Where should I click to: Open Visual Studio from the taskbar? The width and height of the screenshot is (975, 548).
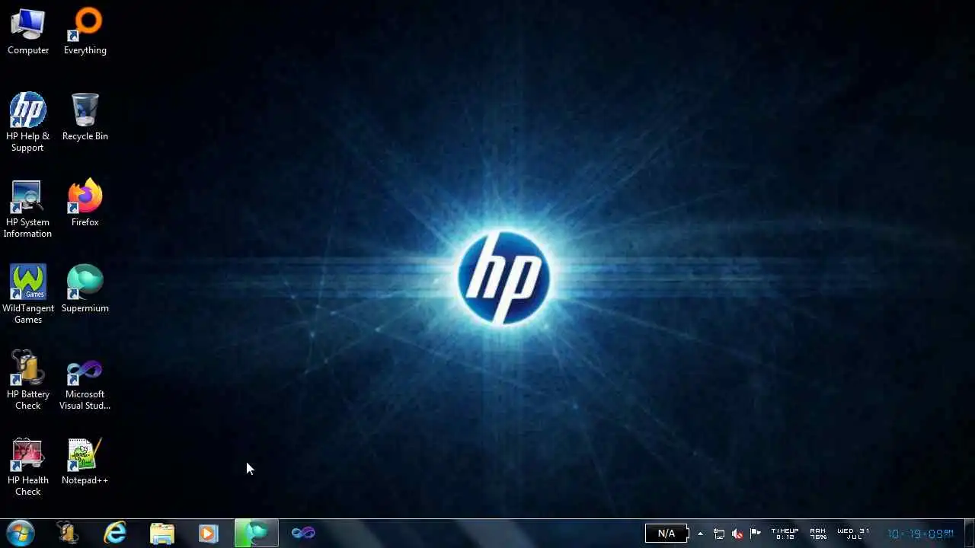click(303, 533)
